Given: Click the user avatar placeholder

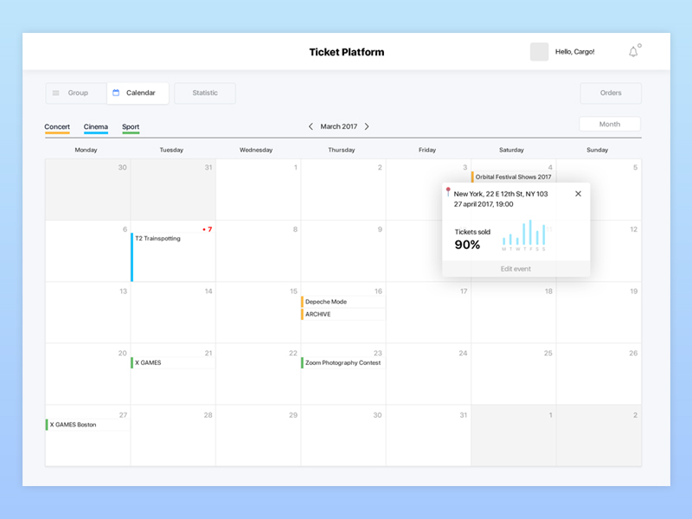Looking at the screenshot, I should pos(539,52).
